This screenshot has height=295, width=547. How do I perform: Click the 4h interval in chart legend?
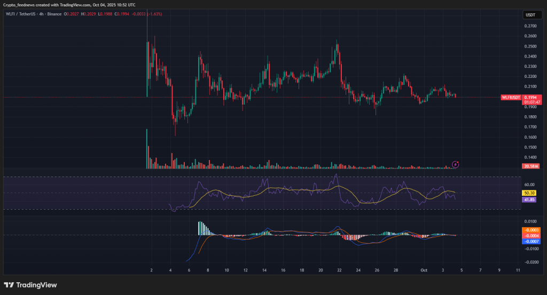click(x=40, y=14)
